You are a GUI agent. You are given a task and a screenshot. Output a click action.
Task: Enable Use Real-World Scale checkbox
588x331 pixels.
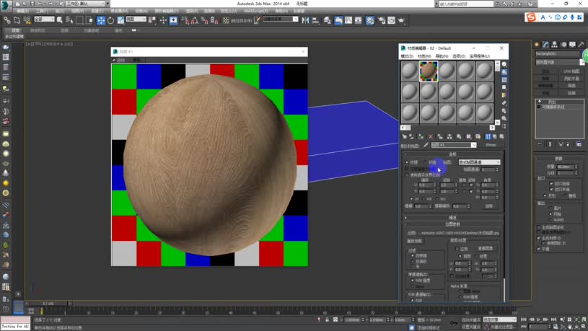[407, 175]
